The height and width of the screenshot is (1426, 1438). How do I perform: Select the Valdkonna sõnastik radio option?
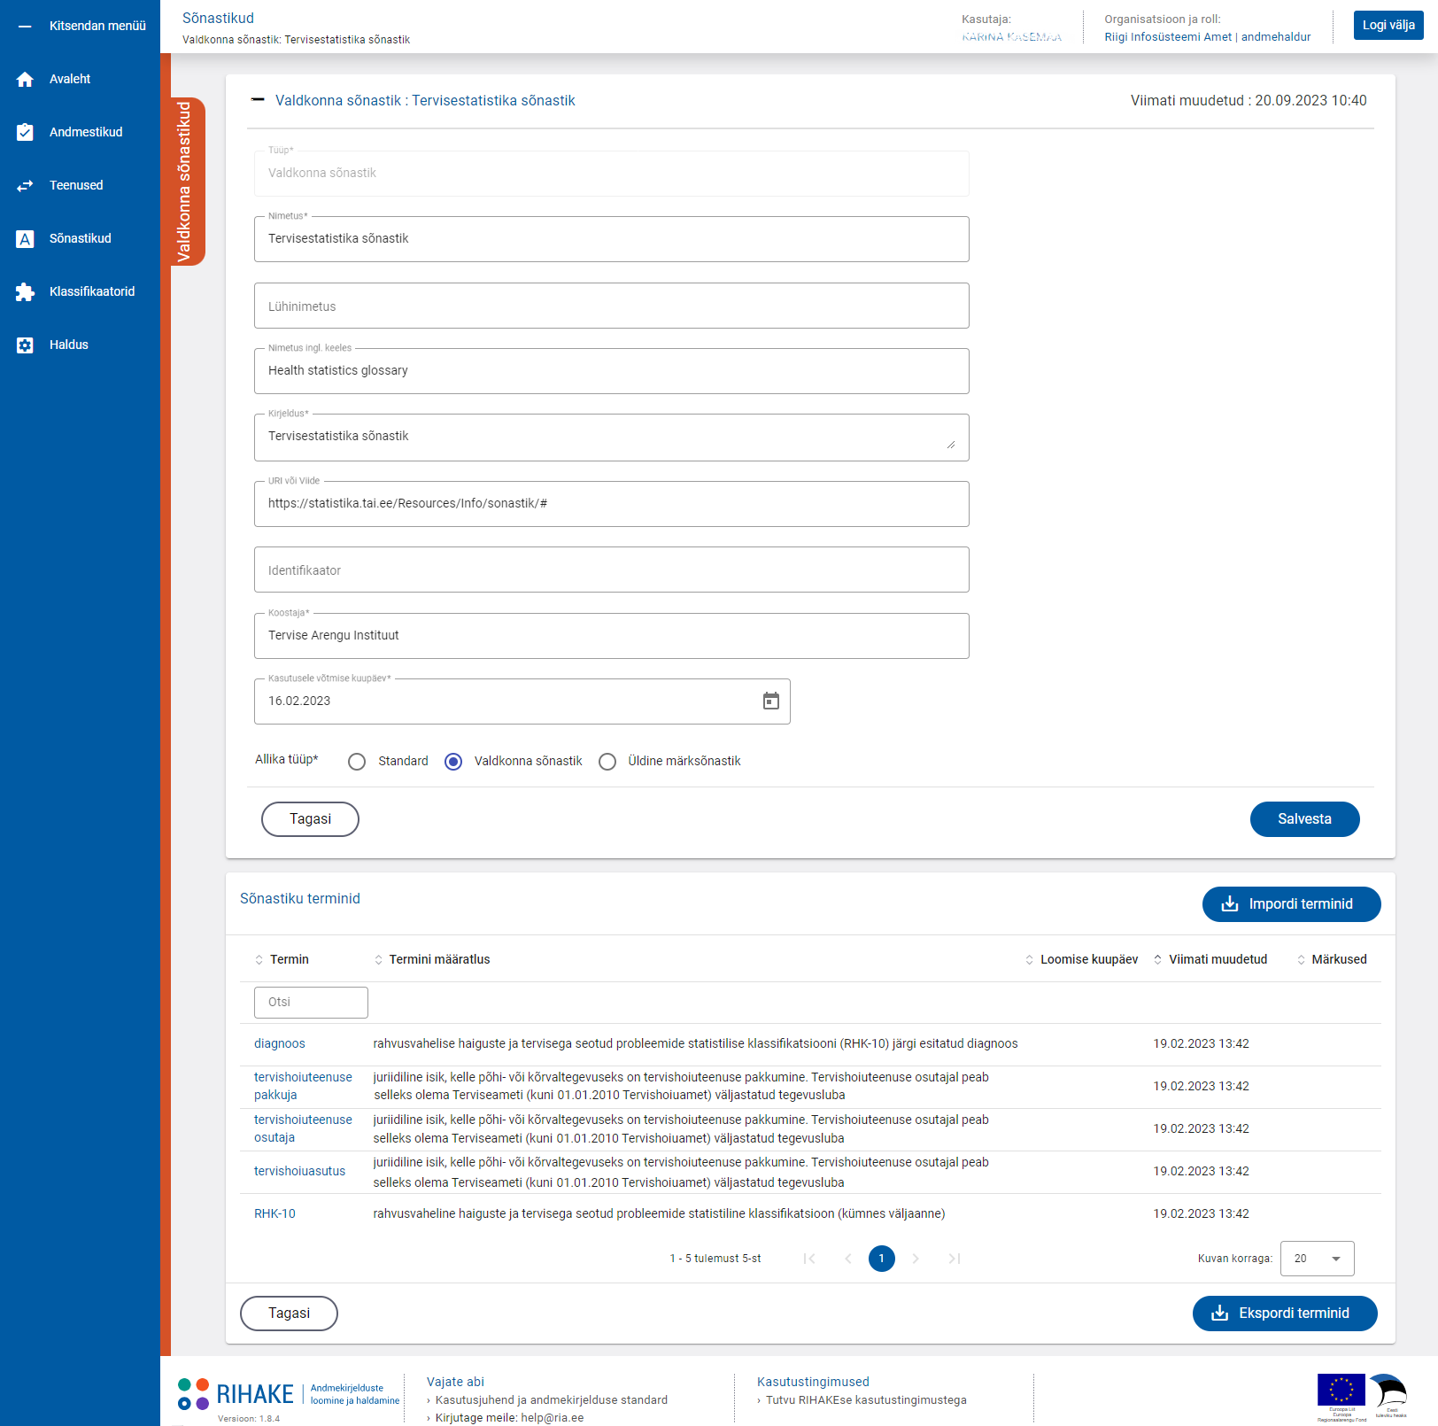point(453,762)
